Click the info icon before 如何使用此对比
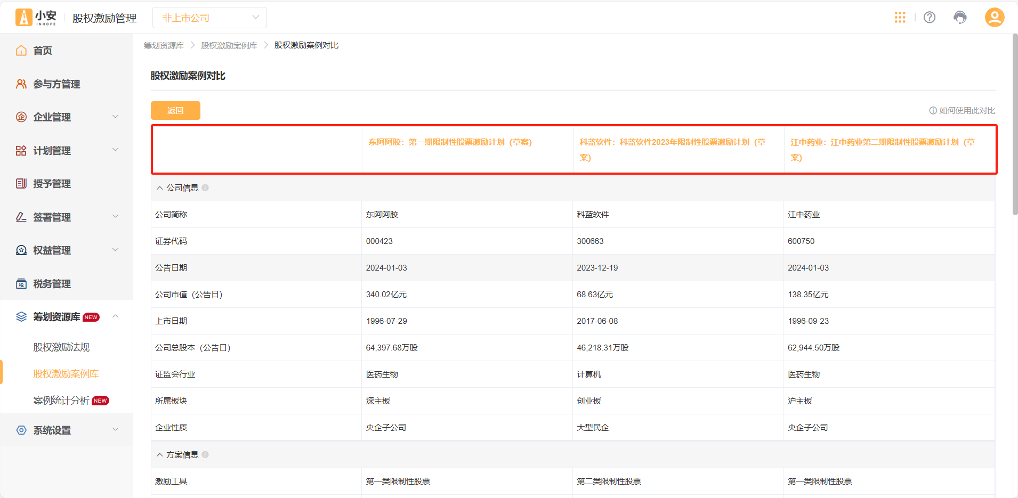Viewport: 1018px width, 498px height. pos(933,111)
